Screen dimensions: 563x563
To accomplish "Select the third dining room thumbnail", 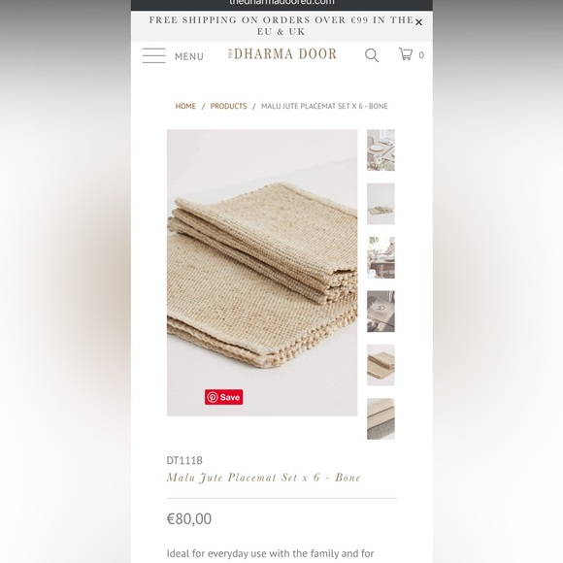I will point(381,257).
